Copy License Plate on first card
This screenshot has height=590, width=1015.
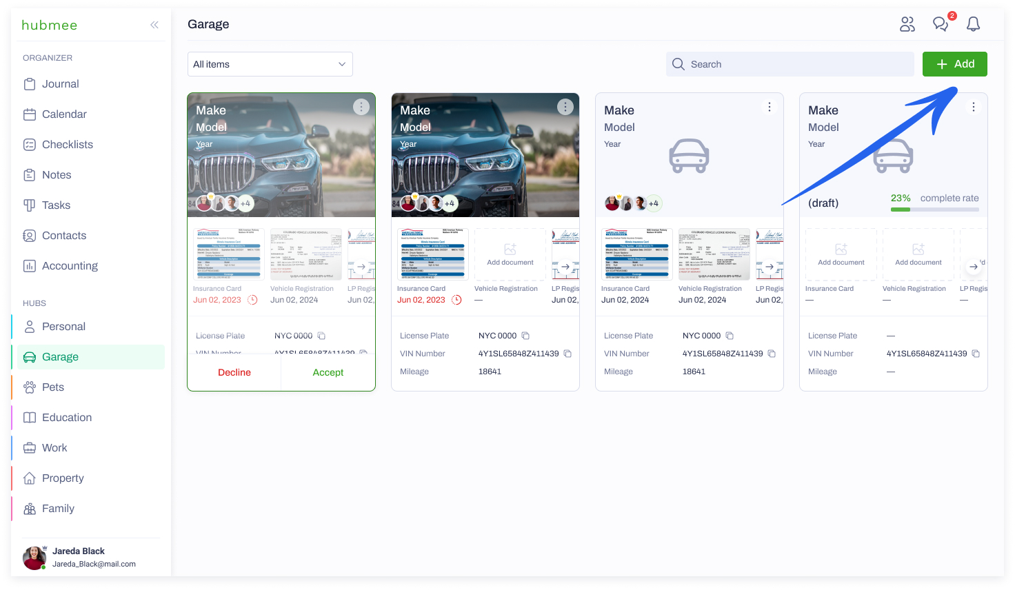tap(321, 336)
